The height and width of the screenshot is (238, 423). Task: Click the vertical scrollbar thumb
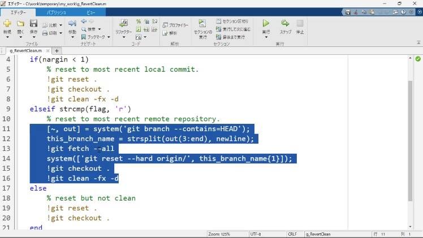410,141
